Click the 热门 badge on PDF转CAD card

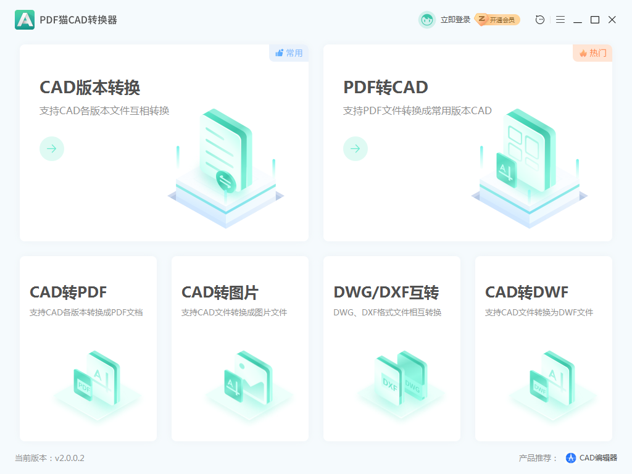[x=592, y=53]
